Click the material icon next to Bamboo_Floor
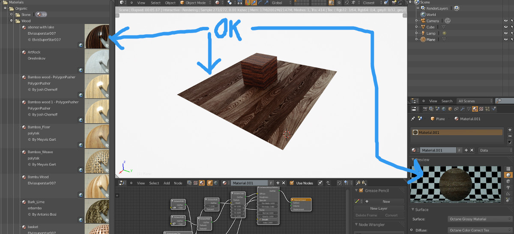This screenshot has width=514, height=234. (24, 127)
